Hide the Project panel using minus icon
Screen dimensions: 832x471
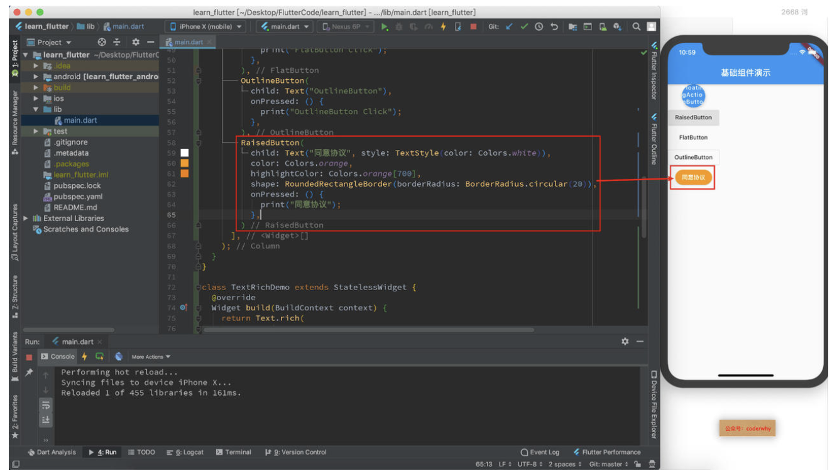click(150, 42)
